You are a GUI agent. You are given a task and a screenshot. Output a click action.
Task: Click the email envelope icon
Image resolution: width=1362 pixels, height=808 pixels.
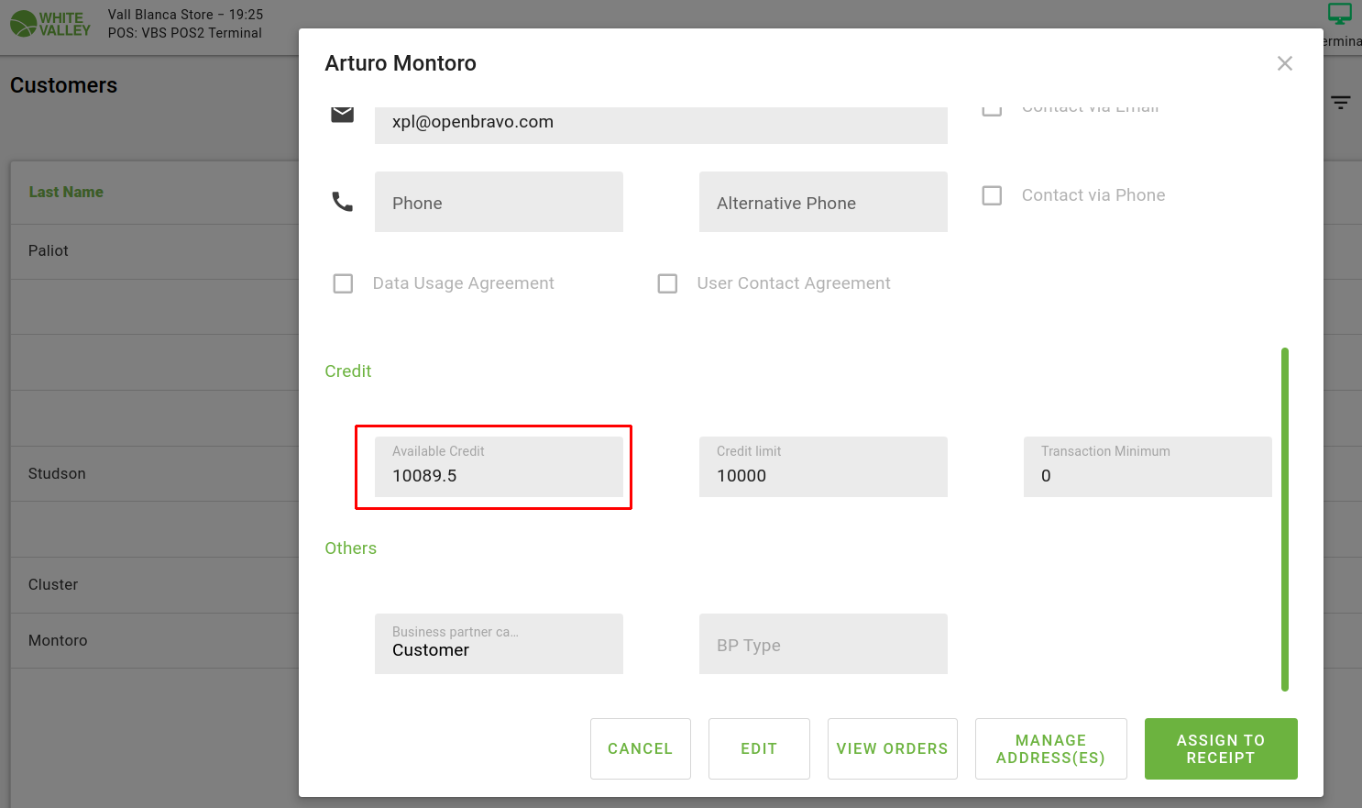[x=343, y=114]
